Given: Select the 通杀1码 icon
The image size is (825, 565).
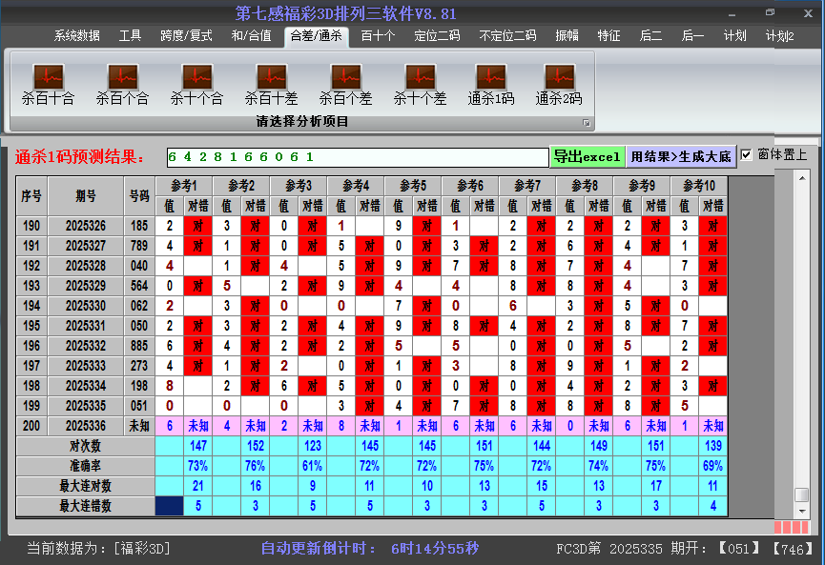Looking at the screenshot, I should [490, 77].
